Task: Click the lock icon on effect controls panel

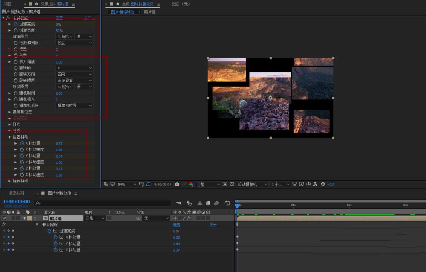Action: pyautogui.click(x=37, y=4)
